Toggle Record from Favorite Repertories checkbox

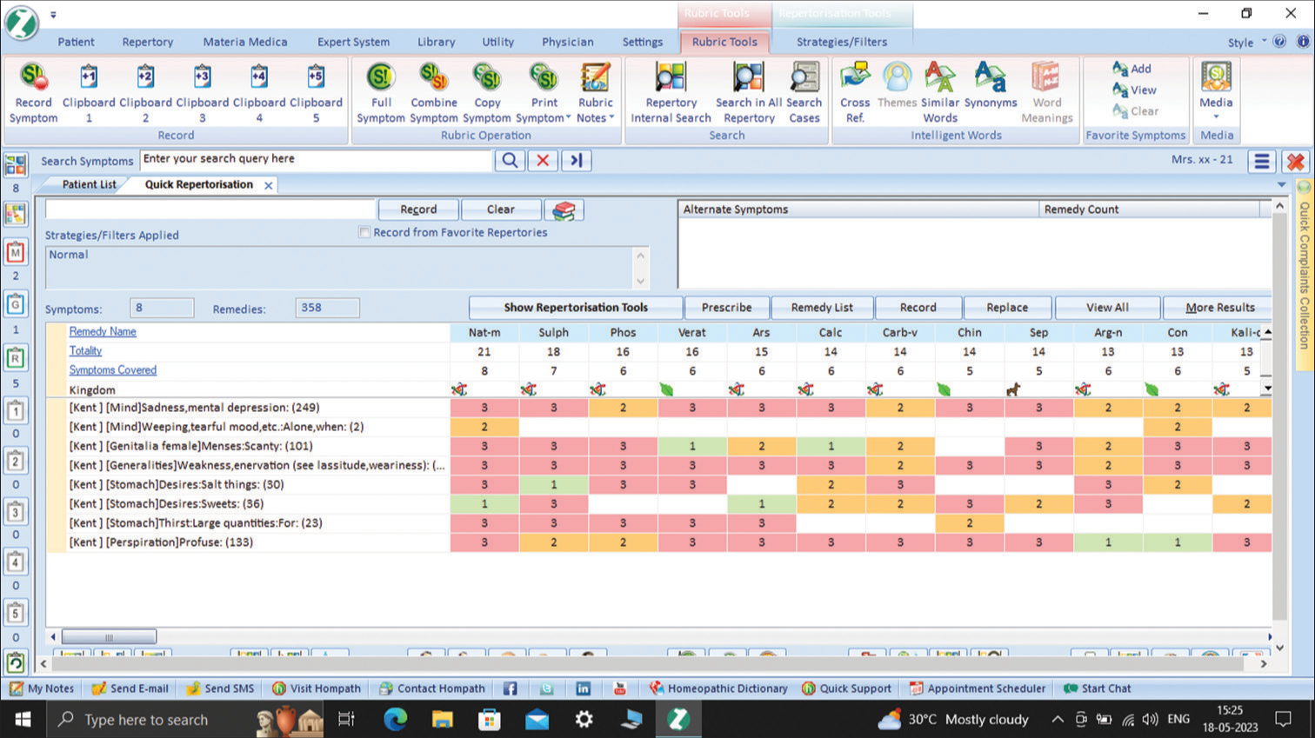[x=364, y=232]
